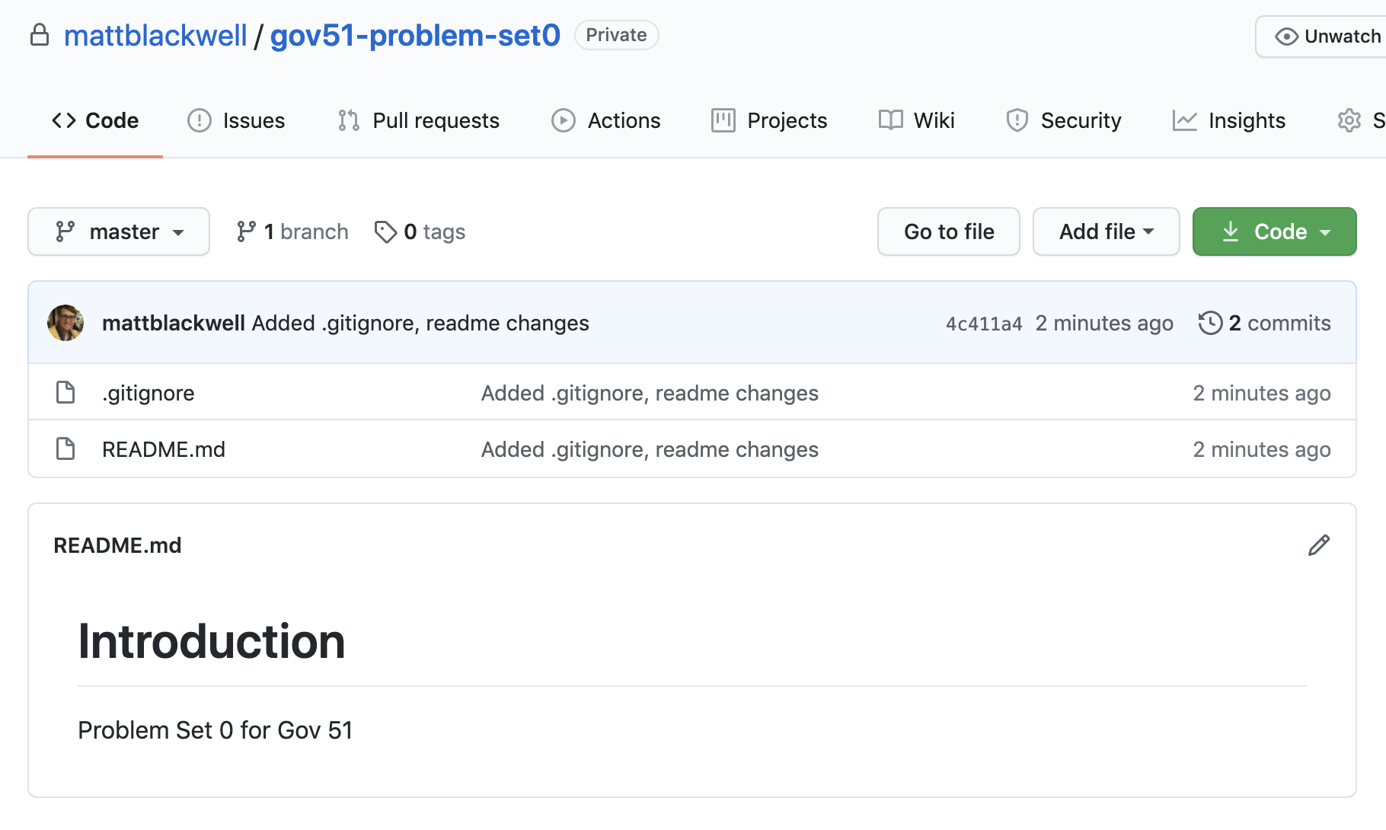Viewport: 1386px width, 830px height.
Task: Click the Go to file button
Action: pos(949,231)
